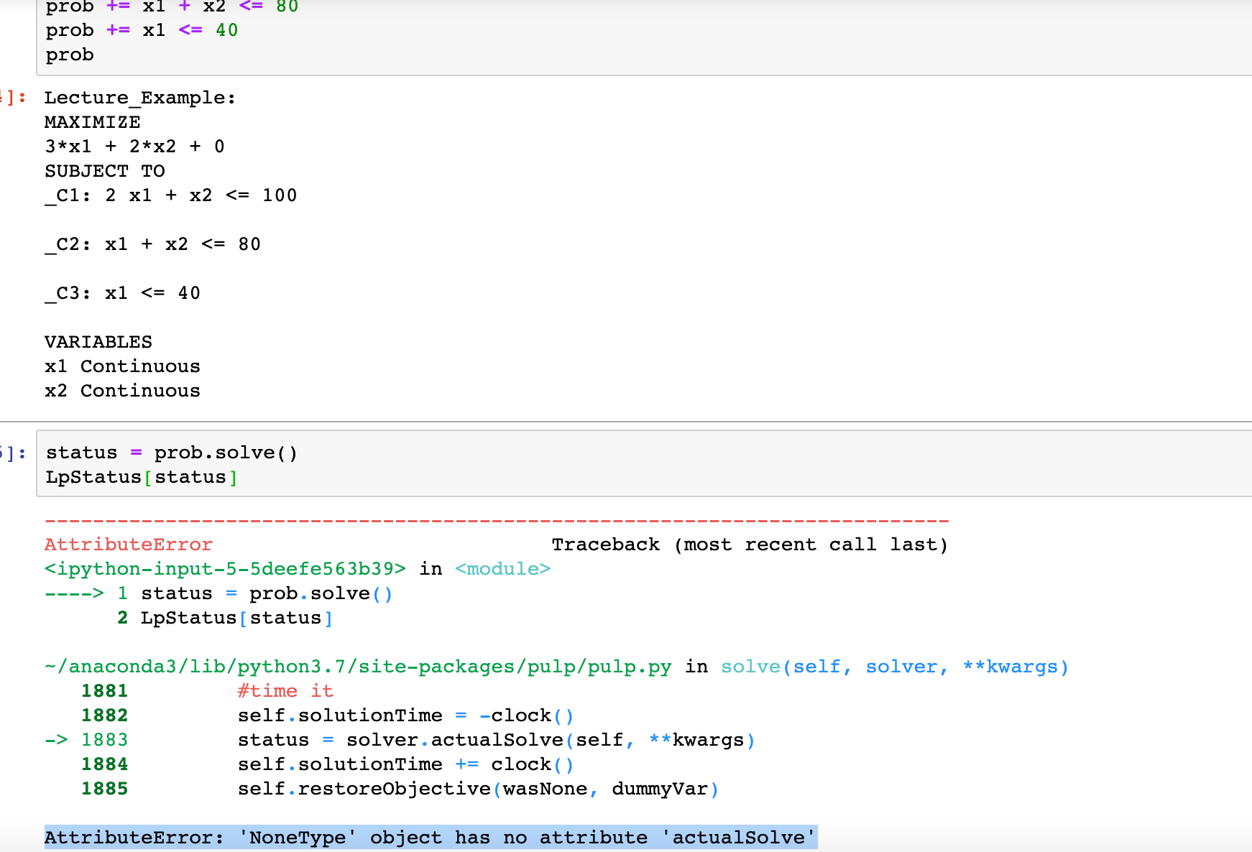Click the 'LpStatus[status]' line in the input cell
This screenshot has width=1252, height=852.
[142, 477]
